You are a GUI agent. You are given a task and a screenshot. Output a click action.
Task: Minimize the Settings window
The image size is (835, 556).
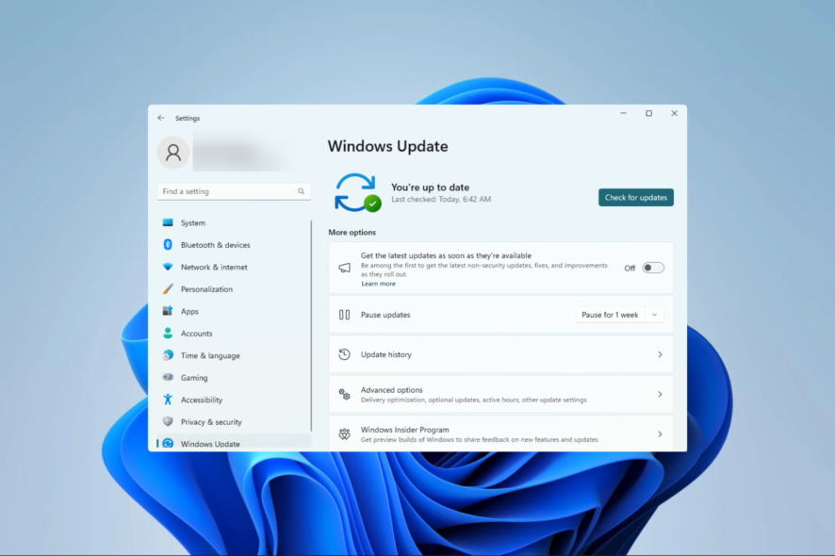point(624,113)
